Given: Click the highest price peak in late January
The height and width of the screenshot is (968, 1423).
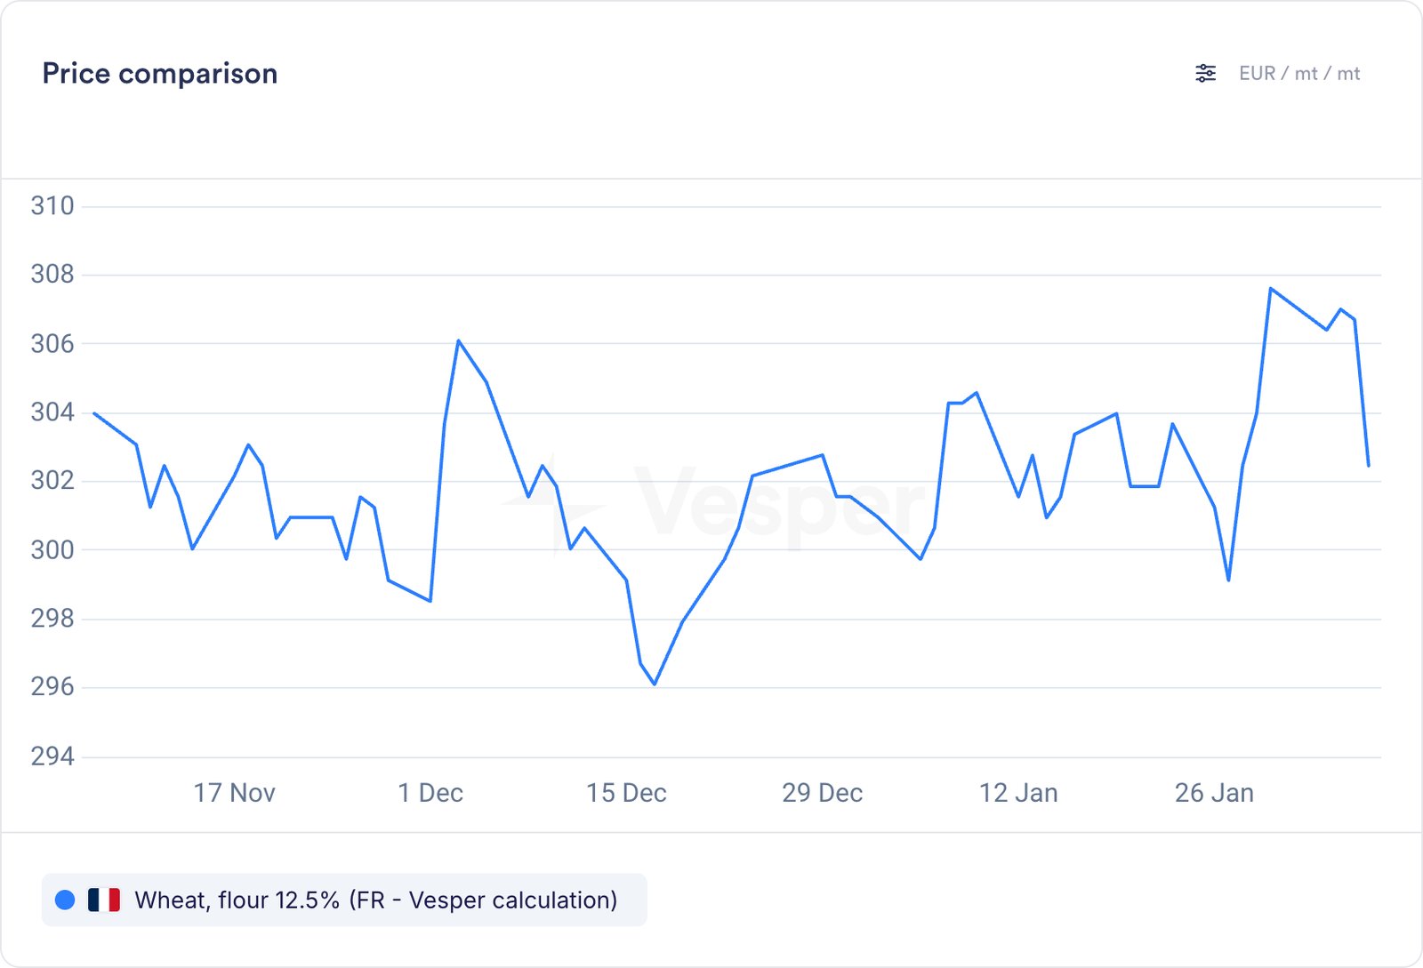Looking at the screenshot, I should (x=1271, y=289).
